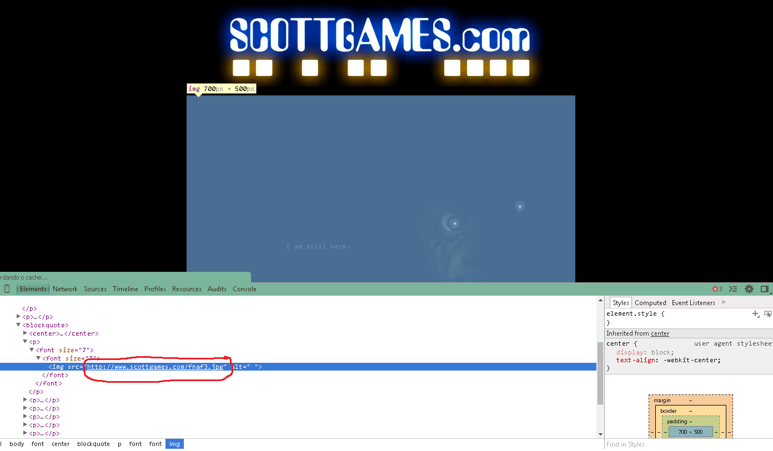Show the console drawer icon
This screenshot has height=451, width=773.
[733, 289]
